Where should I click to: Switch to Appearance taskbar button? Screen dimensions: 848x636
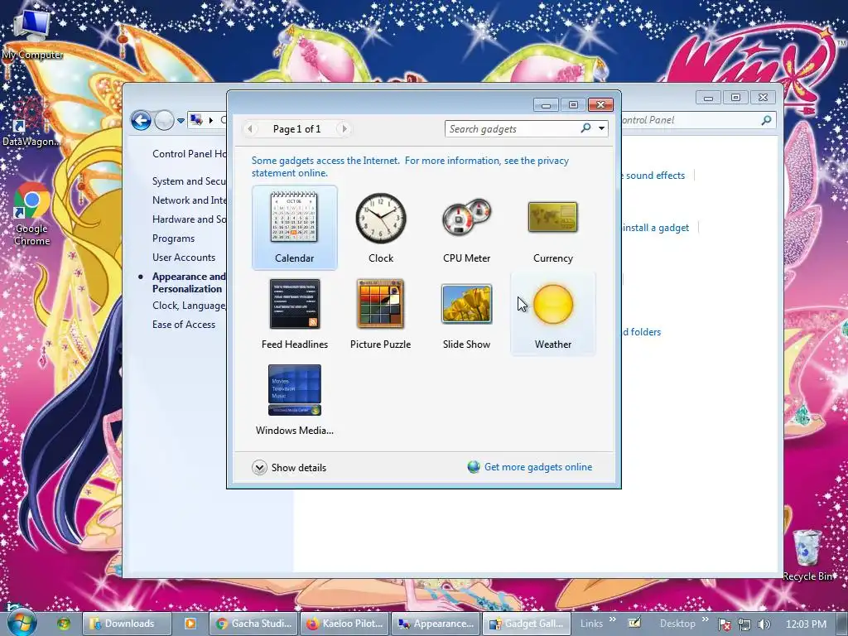click(436, 624)
